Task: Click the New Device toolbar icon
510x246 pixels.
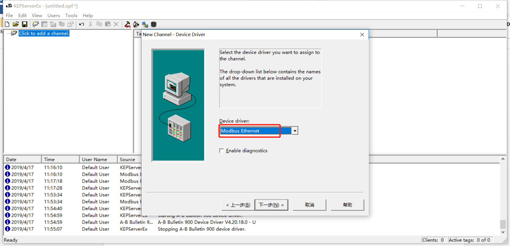Action: coord(44,24)
